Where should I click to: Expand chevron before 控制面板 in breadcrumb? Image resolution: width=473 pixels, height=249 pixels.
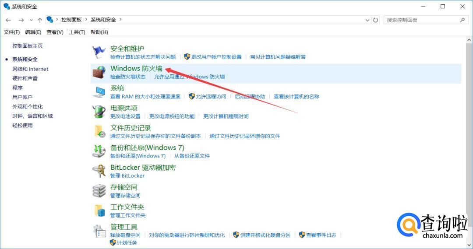tap(56, 20)
